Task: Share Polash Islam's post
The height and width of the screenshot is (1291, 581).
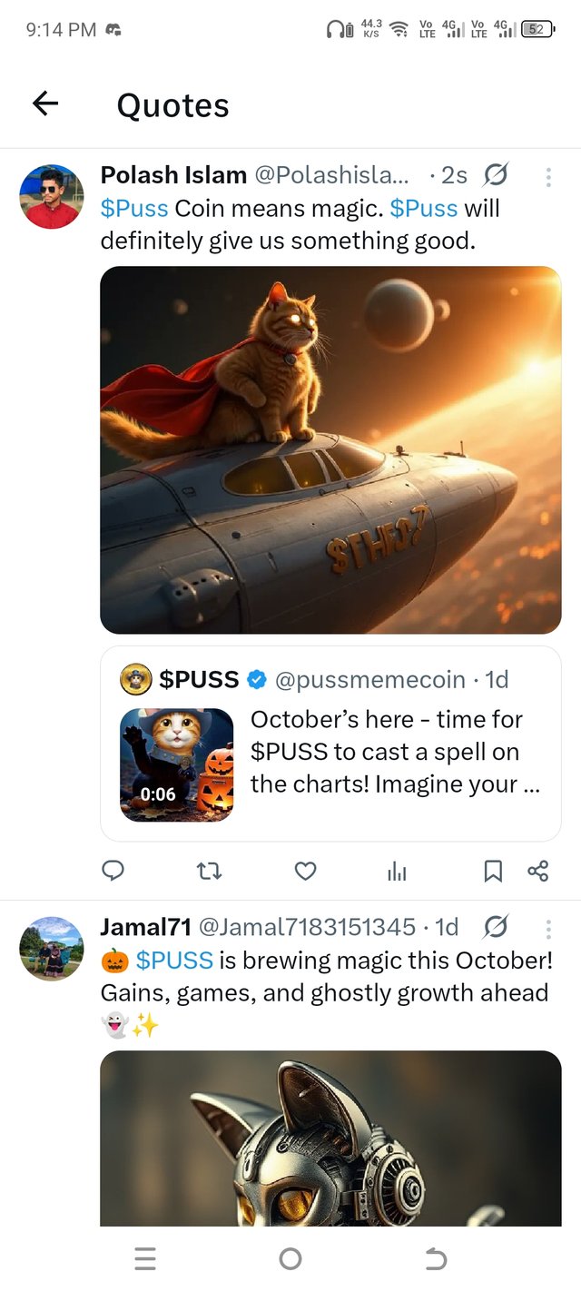Action: click(537, 872)
